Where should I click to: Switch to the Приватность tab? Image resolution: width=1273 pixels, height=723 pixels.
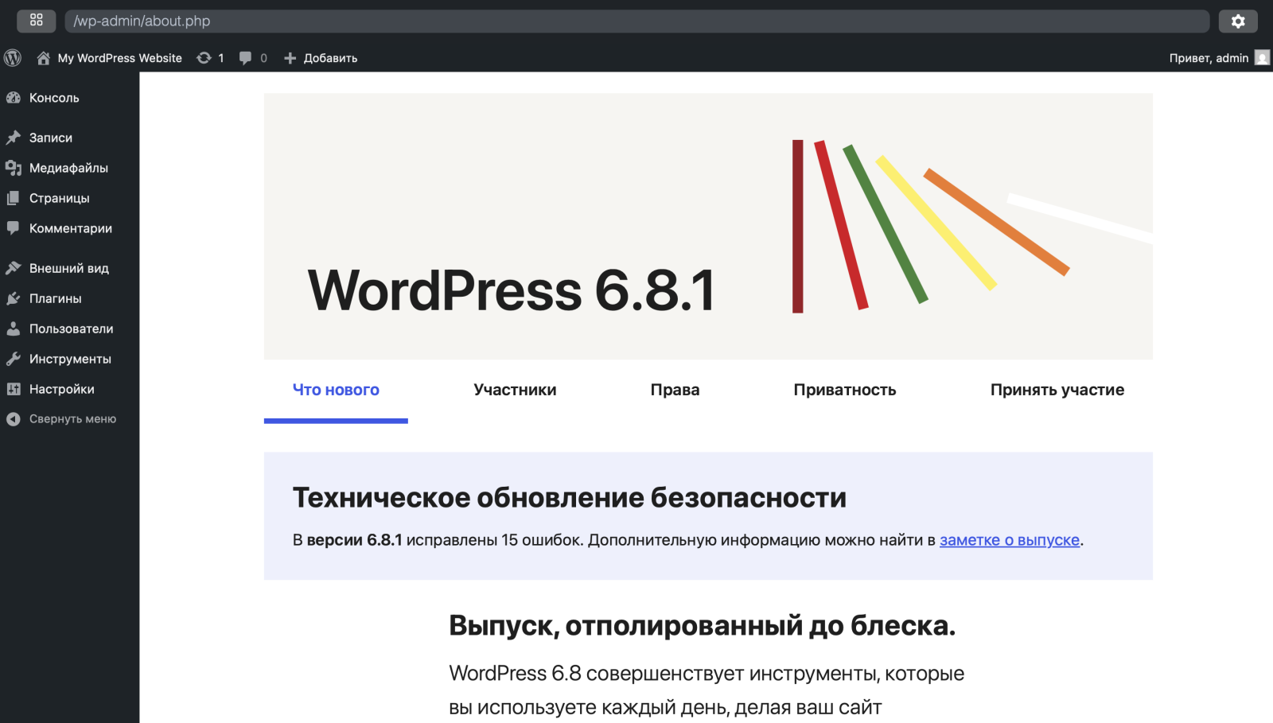844,390
